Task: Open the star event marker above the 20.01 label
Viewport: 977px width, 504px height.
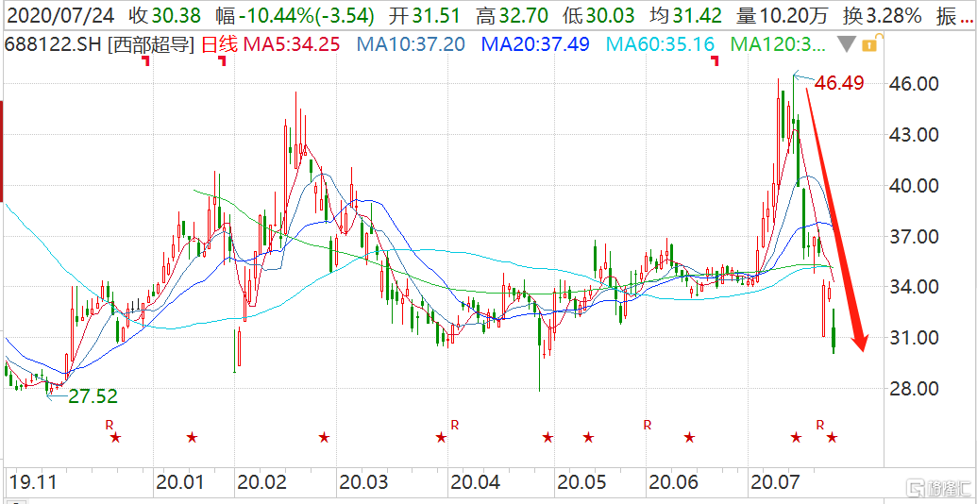Action: coord(192,437)
